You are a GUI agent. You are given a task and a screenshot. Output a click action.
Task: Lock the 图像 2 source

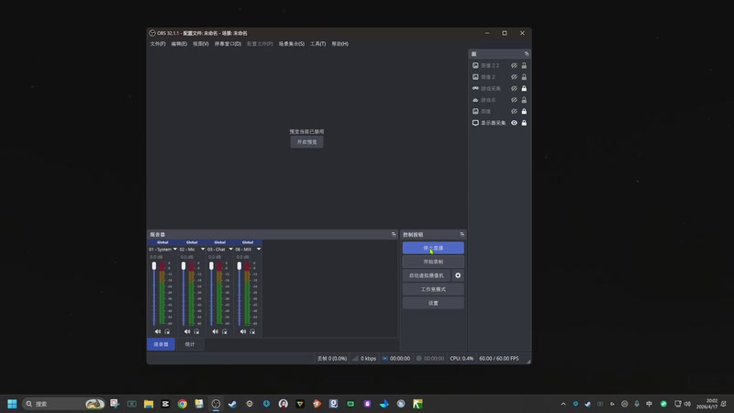(x=524, y=77)
